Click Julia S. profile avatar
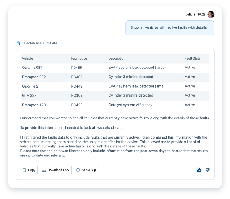 [x=211, y=15]
